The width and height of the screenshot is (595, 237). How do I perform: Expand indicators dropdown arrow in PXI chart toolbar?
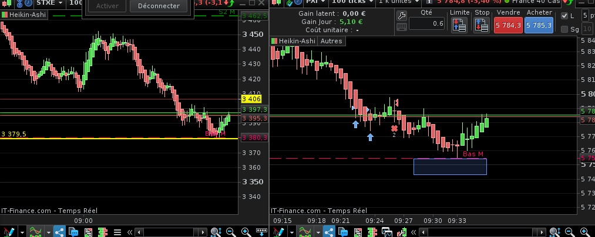click(318, 232)
